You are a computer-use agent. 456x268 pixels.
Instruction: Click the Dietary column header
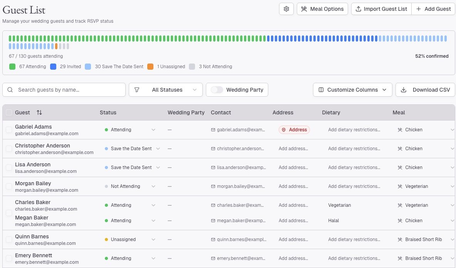pos(331,113)
